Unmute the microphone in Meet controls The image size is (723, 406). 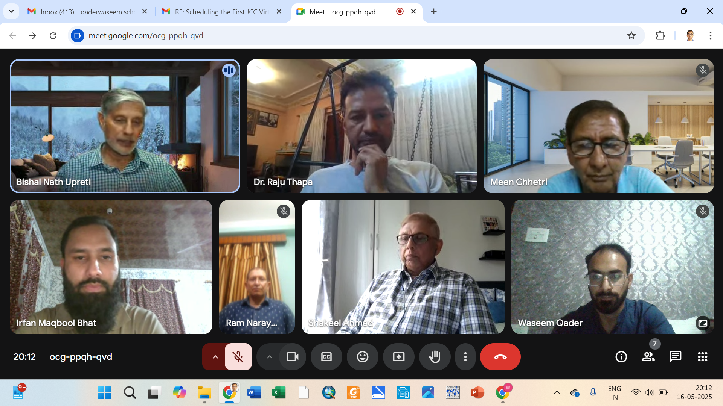(x=238, y=357)
